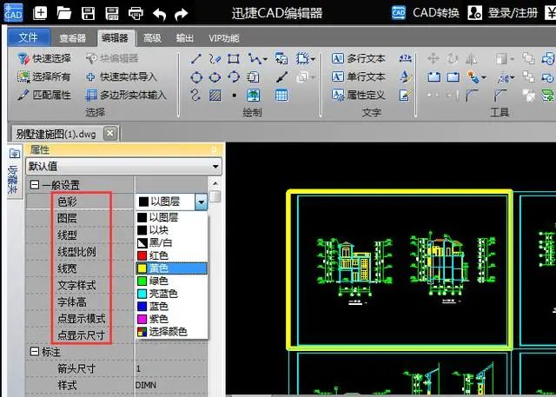Choose 黑/白 color option

(172, 243)
